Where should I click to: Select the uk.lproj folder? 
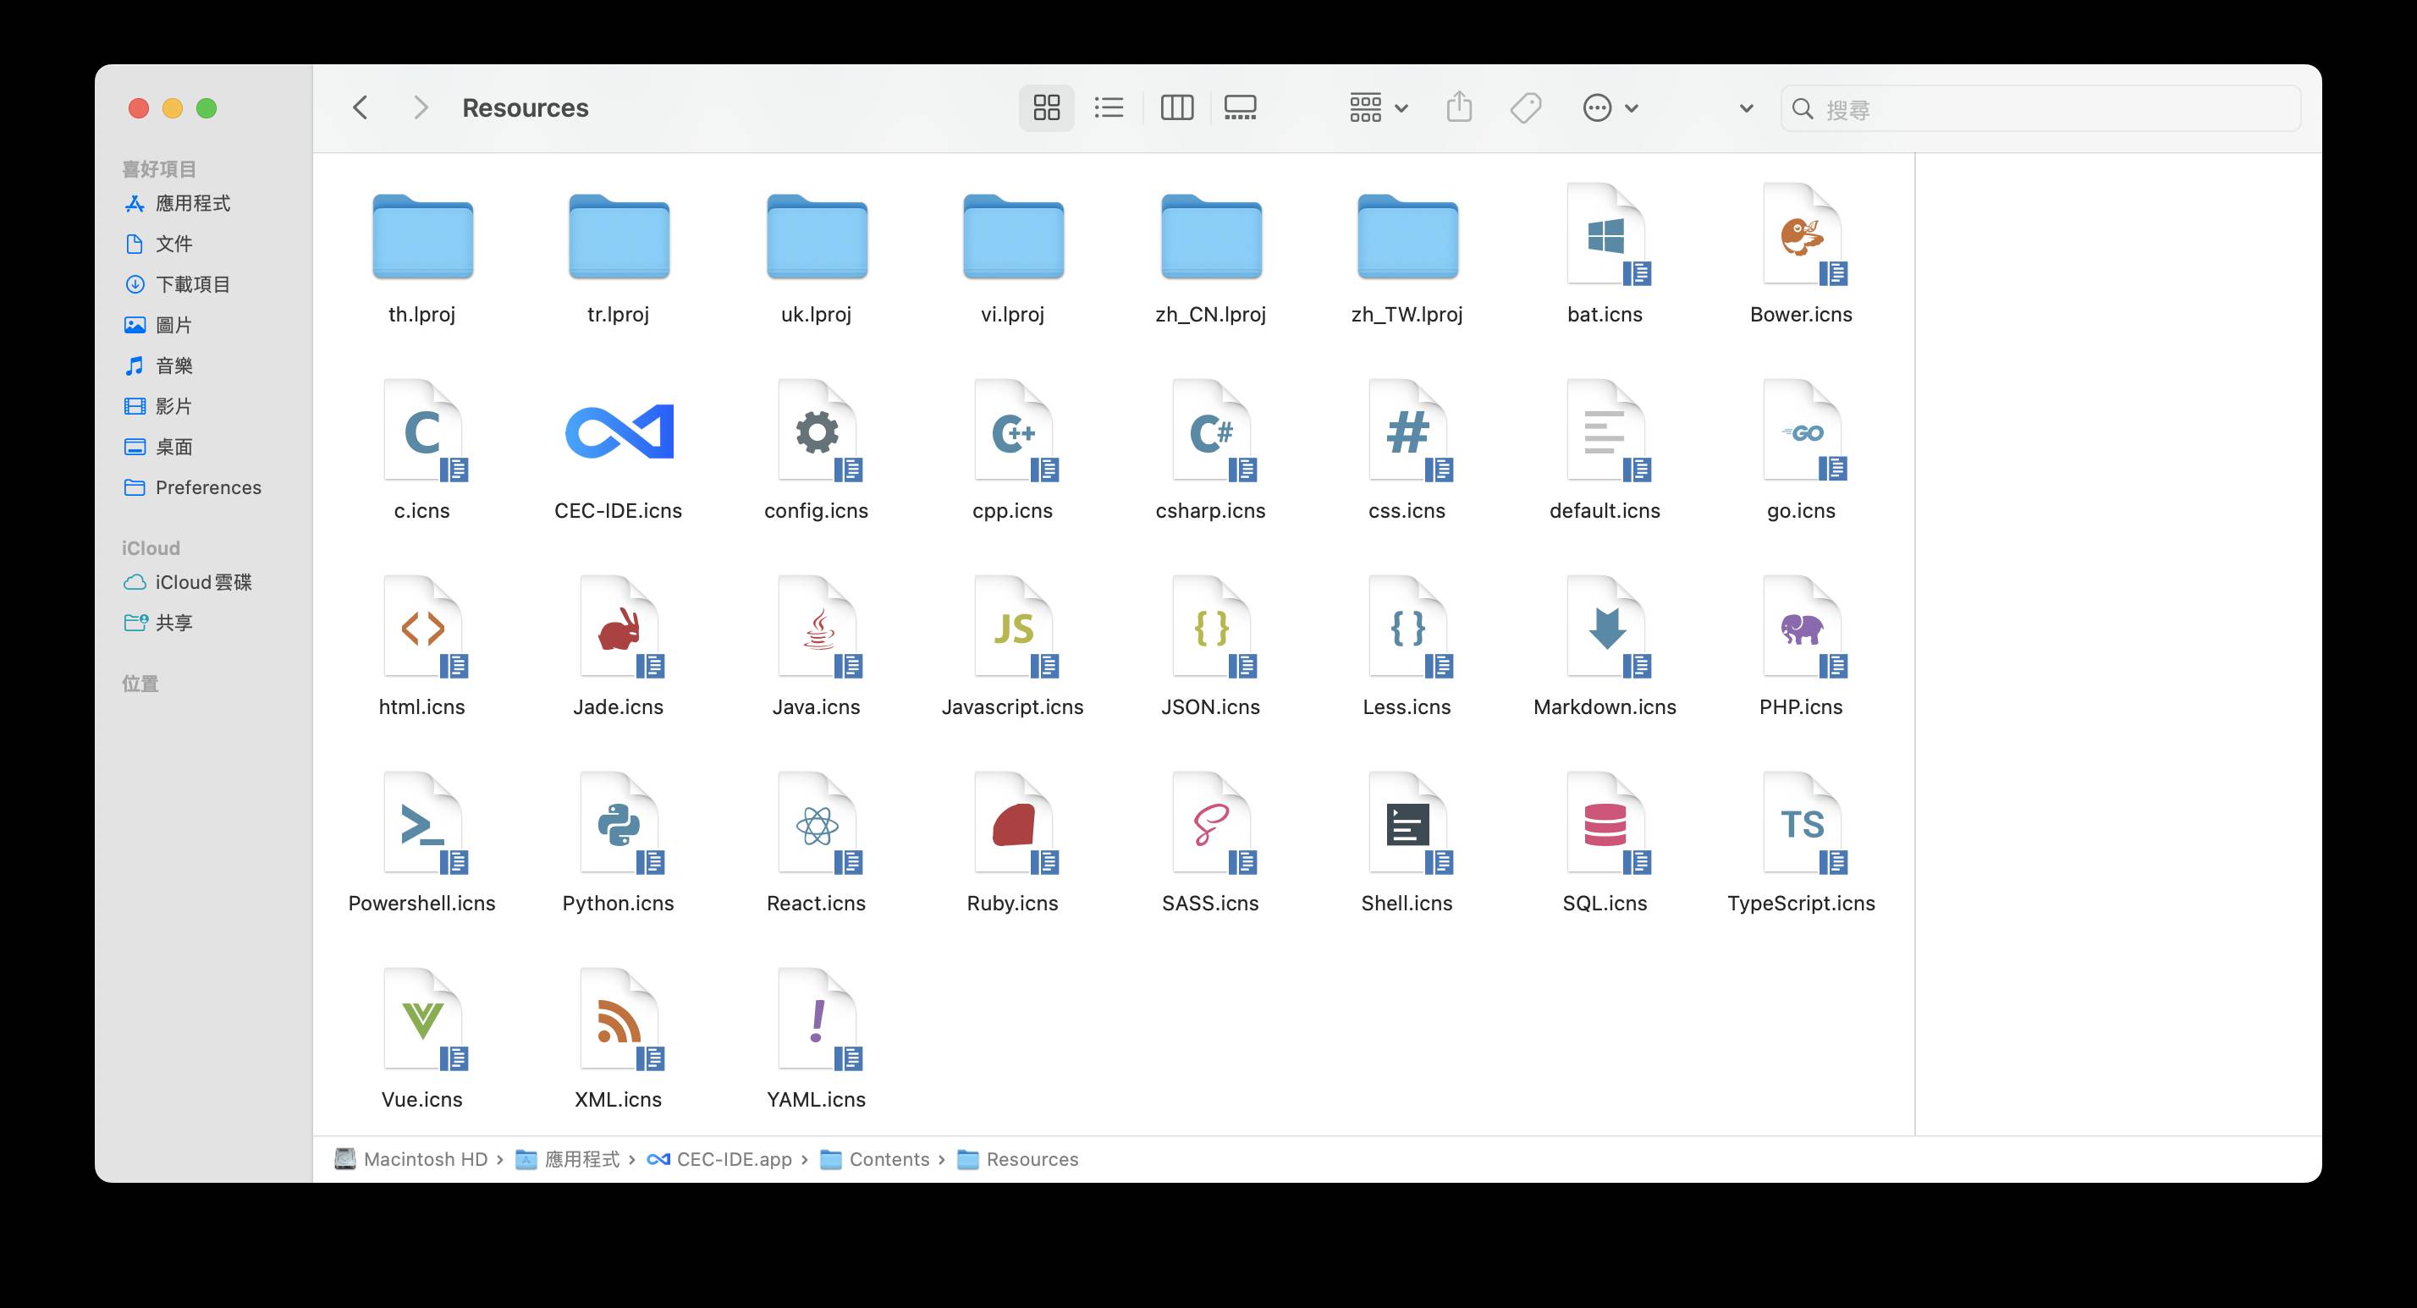pos(817,236)
